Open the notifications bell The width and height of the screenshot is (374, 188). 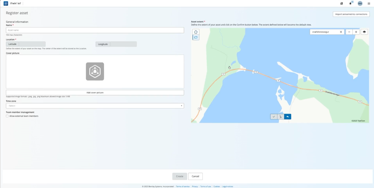coord(351,3)
